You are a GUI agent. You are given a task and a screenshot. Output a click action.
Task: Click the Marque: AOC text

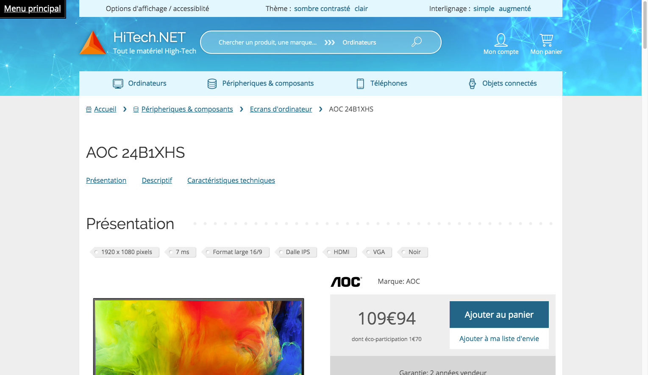point(399,281)
